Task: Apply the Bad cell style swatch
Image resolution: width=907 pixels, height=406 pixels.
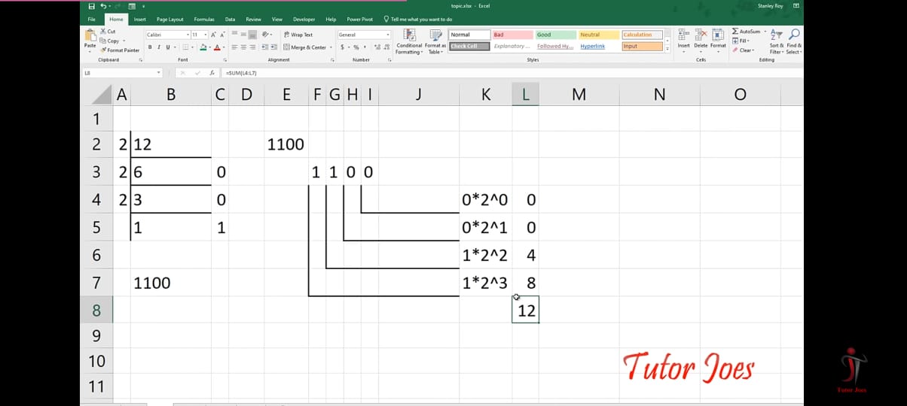Action: click(x=512, y=35)
